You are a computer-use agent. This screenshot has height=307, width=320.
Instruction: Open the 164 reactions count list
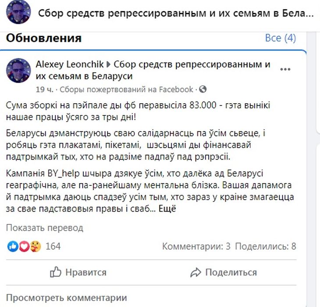tap(53, 246)
